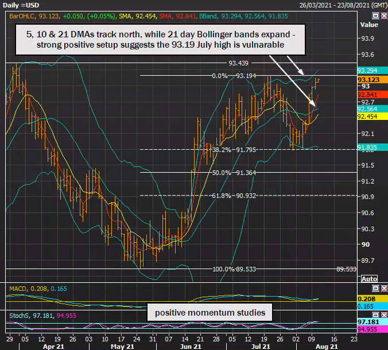The height and width of the screenshot is (350, 388).
Task: Maximize the main price chart pane
Action: pyautogui.click(x=375, y=16)
